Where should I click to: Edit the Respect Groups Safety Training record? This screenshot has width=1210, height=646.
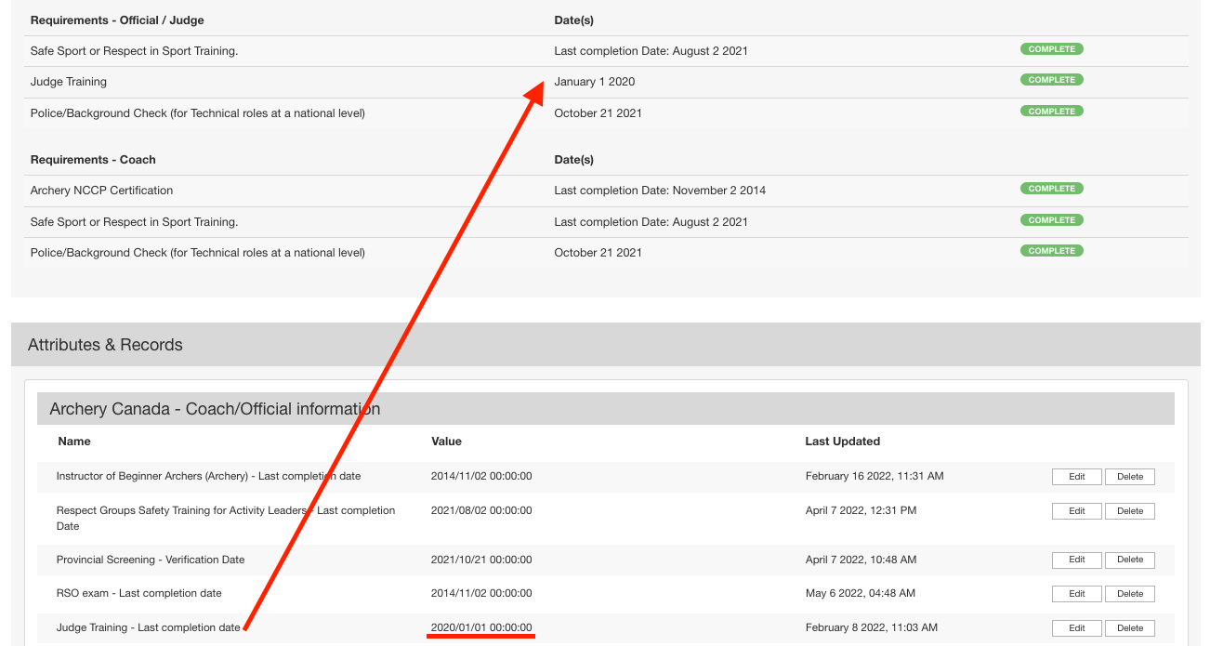pos(1076,511)
